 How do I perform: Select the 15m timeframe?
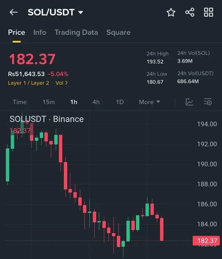click(49, 102)
